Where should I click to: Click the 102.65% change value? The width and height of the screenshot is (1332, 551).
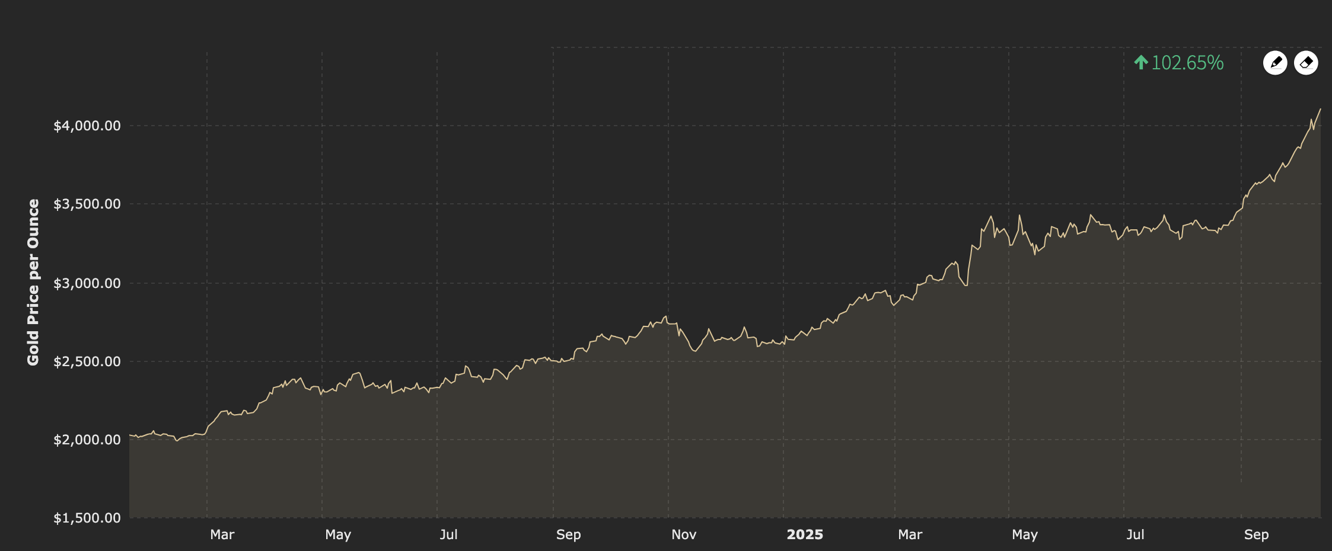(1187, 63)
